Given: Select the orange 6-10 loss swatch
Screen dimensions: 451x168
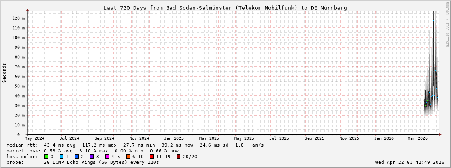Looking at the screenshot, I should [x=128, y=157].
